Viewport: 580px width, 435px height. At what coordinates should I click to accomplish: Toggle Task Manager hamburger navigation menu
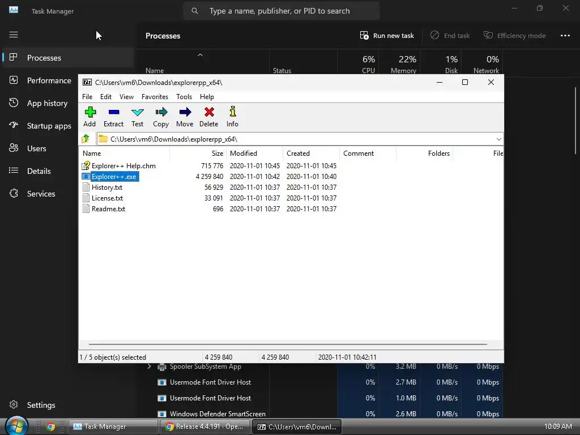(x=14, y=35)
